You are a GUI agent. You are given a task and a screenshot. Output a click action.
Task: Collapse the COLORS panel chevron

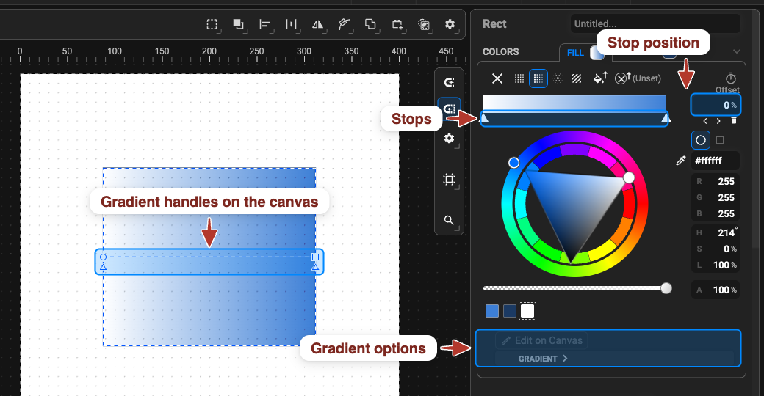click(736, 51)
